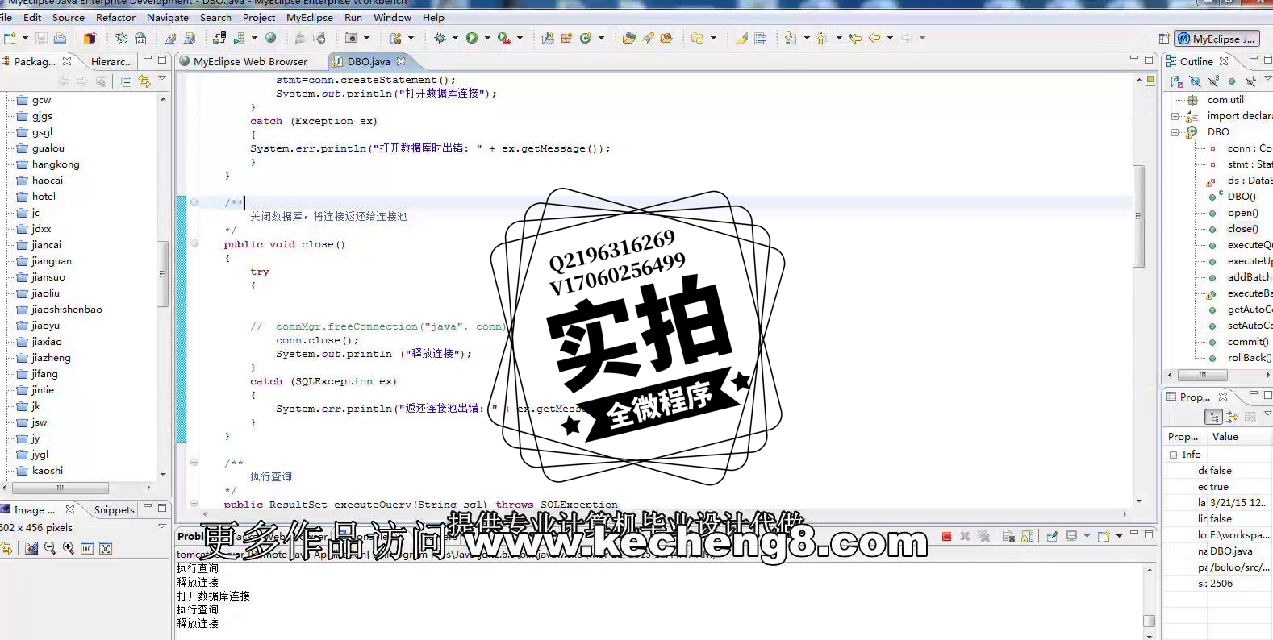Close the DBO.java editor tab
The height and width of the screenshot is (640, 1273).
click(401, 61)
